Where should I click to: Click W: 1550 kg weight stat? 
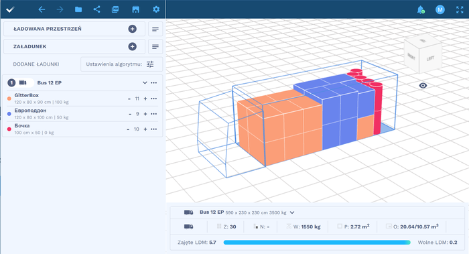click(304, 227)
